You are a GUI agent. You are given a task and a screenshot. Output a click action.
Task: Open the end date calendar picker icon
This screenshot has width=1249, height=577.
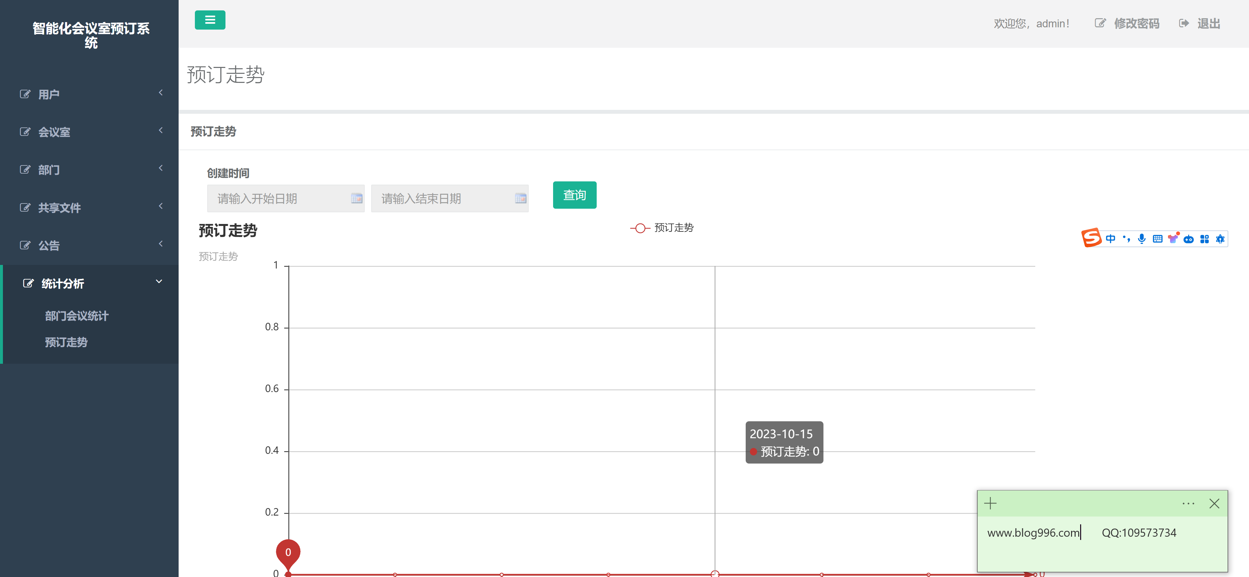coord(521,198)
